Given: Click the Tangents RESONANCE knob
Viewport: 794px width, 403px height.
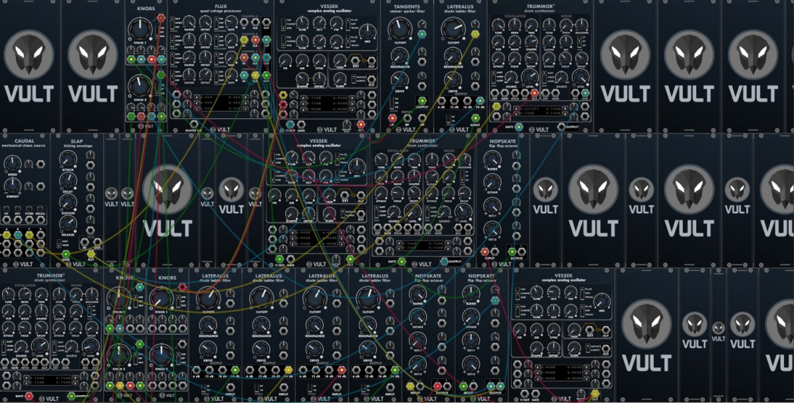Looking at the screenshot, I should [x=400, y=55].
